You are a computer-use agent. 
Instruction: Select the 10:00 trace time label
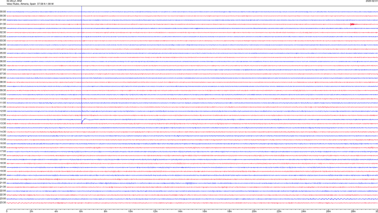3,95
